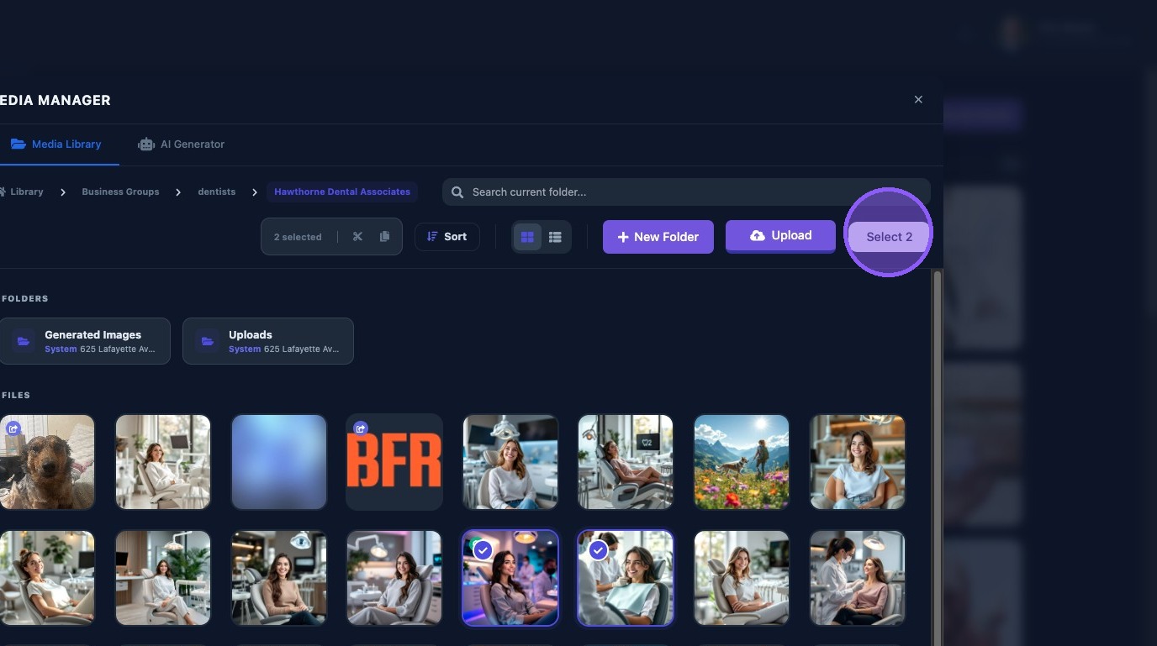Click the Media Library folder icon
This screenshot has width=1157, height=646.
18,144
